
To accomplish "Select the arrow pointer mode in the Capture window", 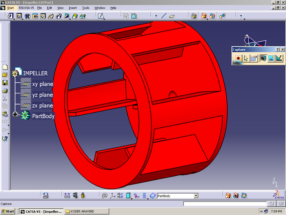I will (x=246, y=58).
